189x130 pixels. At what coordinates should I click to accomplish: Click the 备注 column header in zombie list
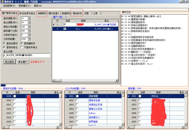pos(106,21)
